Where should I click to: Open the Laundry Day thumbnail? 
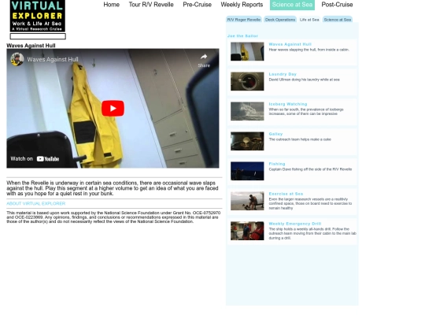pyautogui.click(x=247, y=81)
